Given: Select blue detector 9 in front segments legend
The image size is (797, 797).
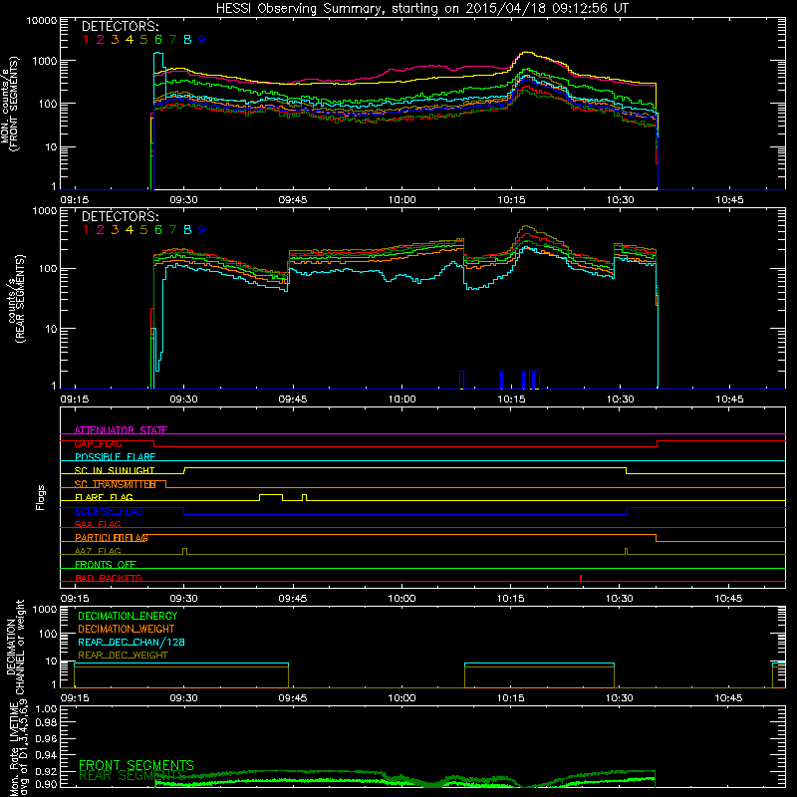Looking at the screenshot, I should (202, 40).
